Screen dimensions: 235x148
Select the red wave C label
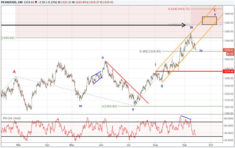click(215, 10)
